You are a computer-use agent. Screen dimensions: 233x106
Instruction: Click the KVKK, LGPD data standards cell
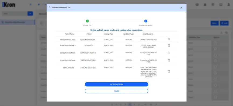[x=148, y=72]
